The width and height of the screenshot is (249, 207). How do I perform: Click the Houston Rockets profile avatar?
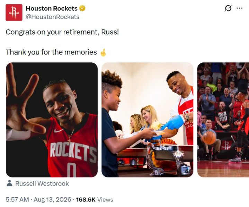click(14, 12)
